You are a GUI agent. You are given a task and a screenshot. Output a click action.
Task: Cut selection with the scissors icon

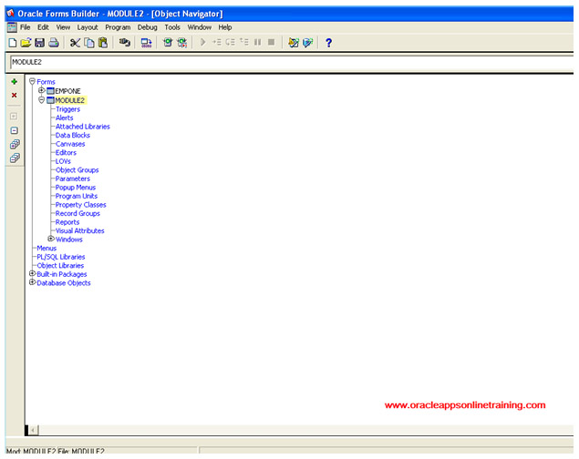click(x=75, y=43)
